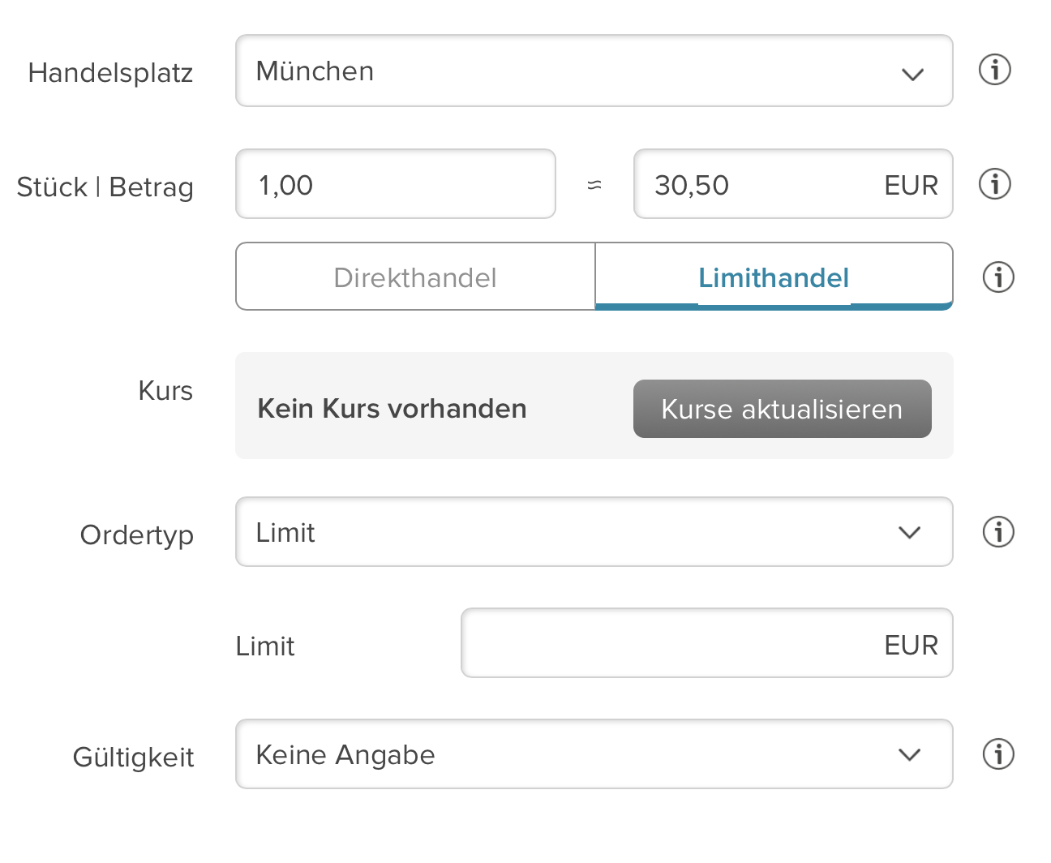Click the Kein Kurs vorhanden text
1051x863 pixels.
392,409
